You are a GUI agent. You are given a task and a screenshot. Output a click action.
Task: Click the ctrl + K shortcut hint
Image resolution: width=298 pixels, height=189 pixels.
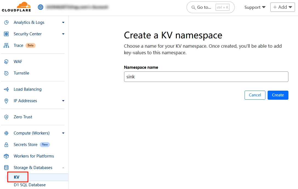[x=222, y=7]
